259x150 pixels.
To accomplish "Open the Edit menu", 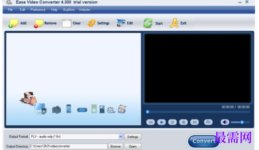I will 22,10.
